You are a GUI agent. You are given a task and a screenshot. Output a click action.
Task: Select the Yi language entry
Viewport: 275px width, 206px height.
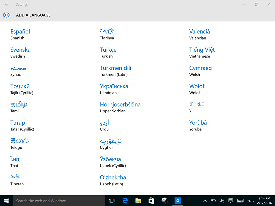coord(197,107)
